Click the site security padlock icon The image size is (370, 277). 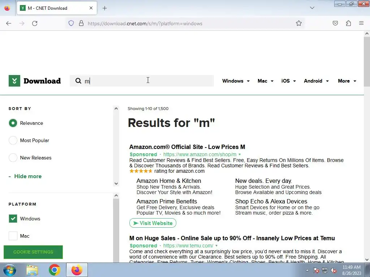(x=81, y=23)
